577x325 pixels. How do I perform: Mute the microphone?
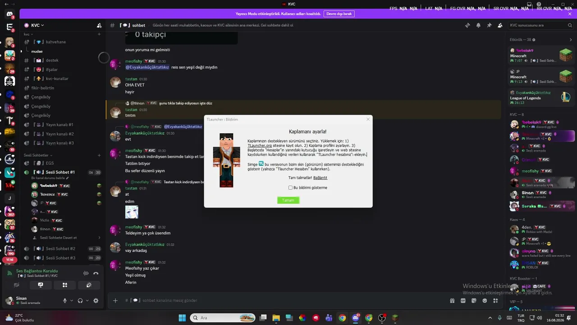coord(65,301)
